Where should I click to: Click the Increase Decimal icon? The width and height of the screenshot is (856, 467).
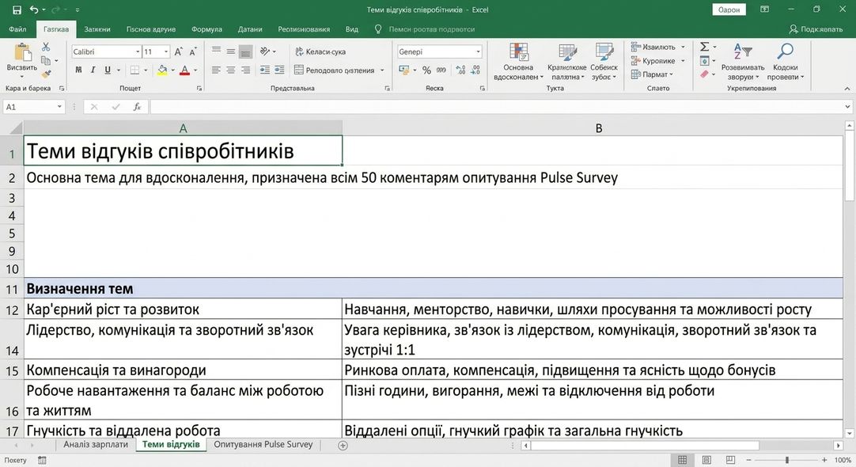tap(460, 70)
